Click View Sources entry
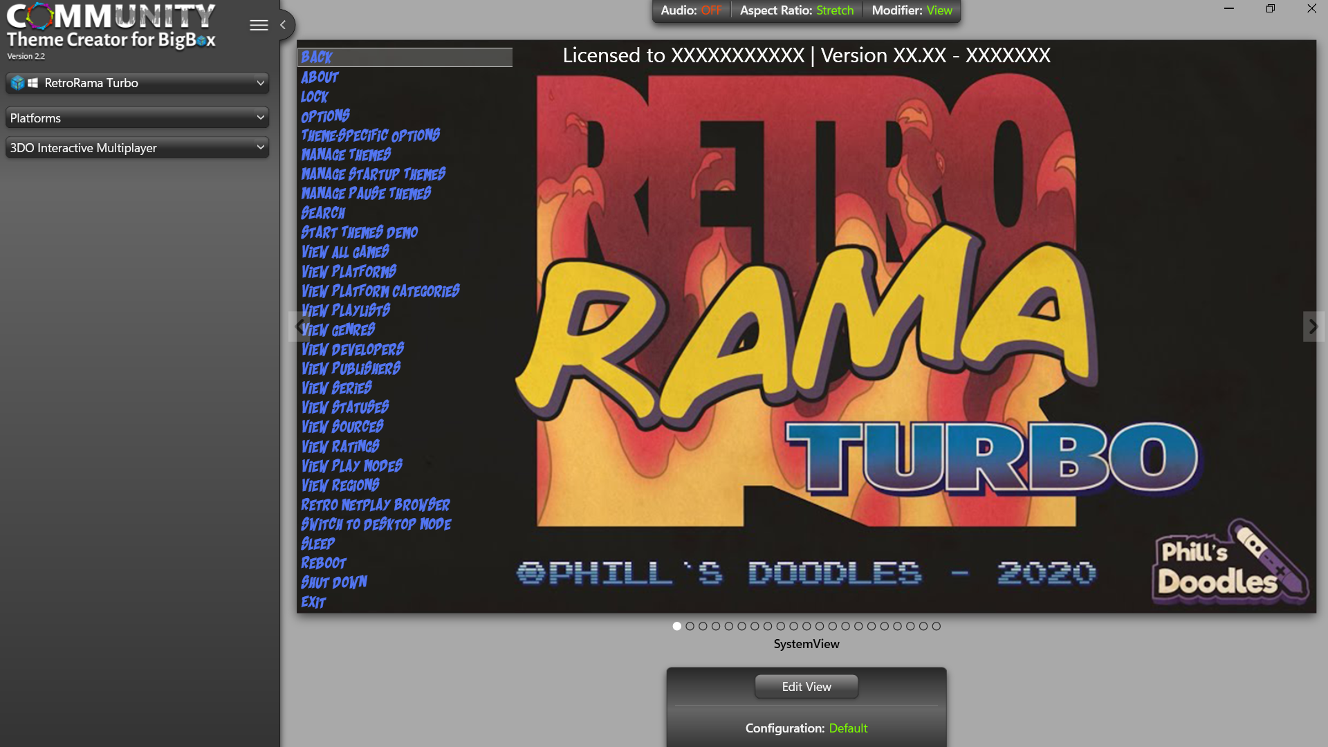Image resolution: width=1328 pixels, height=747 pixels. tap(342, 426)
